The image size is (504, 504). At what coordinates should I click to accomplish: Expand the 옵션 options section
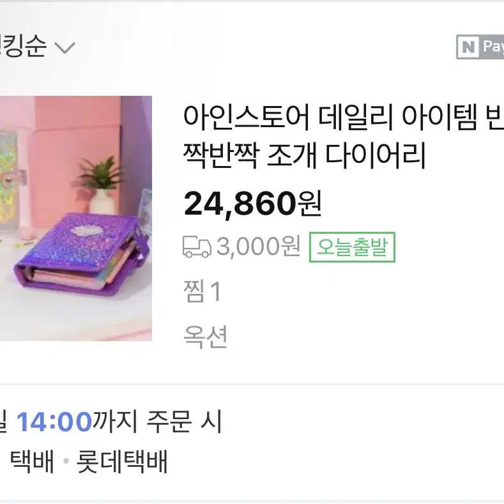click(x=205, y=337)
